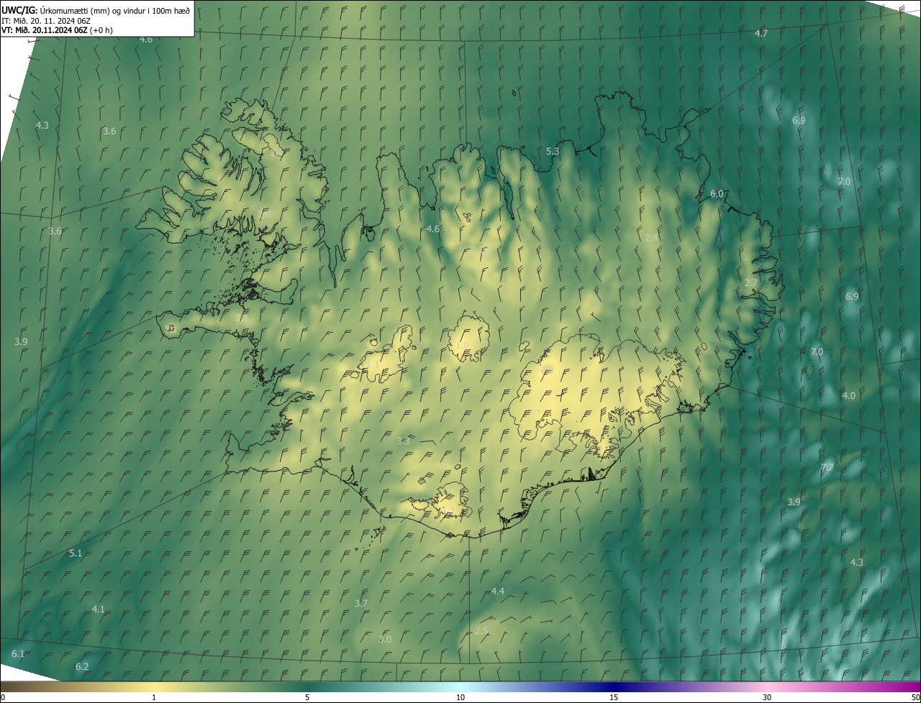
Task: Click the colour scale at tick 10
Action: (x=460, y=698)
